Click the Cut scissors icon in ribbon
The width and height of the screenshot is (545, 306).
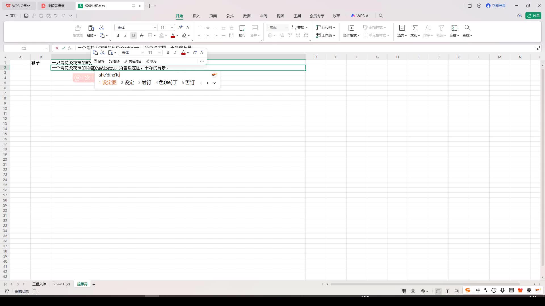[102, 27]
